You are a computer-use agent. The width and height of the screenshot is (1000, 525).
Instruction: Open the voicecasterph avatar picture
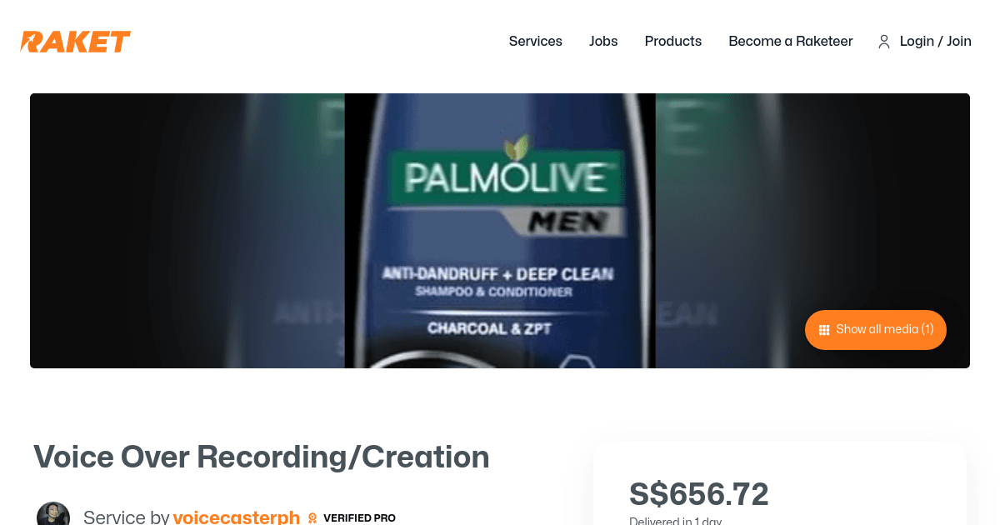coord(53,514)
